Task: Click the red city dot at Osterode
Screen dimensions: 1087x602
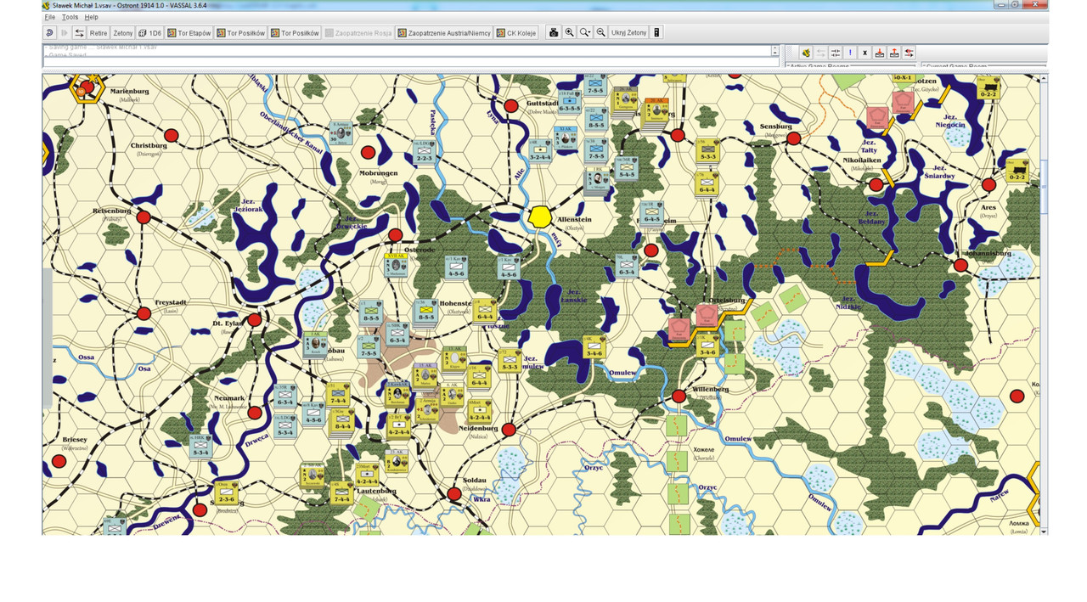Action: pyautogui.click(x=395, y=235)
